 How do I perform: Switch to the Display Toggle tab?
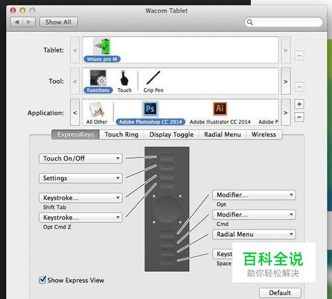(x=171, y=135)
